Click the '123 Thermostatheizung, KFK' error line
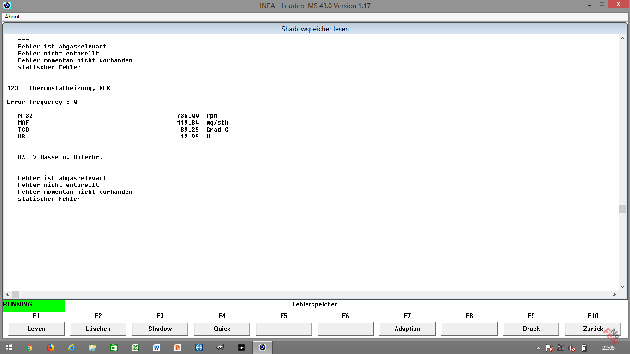This screenshot has width=630, height=354. pos(59,88)
